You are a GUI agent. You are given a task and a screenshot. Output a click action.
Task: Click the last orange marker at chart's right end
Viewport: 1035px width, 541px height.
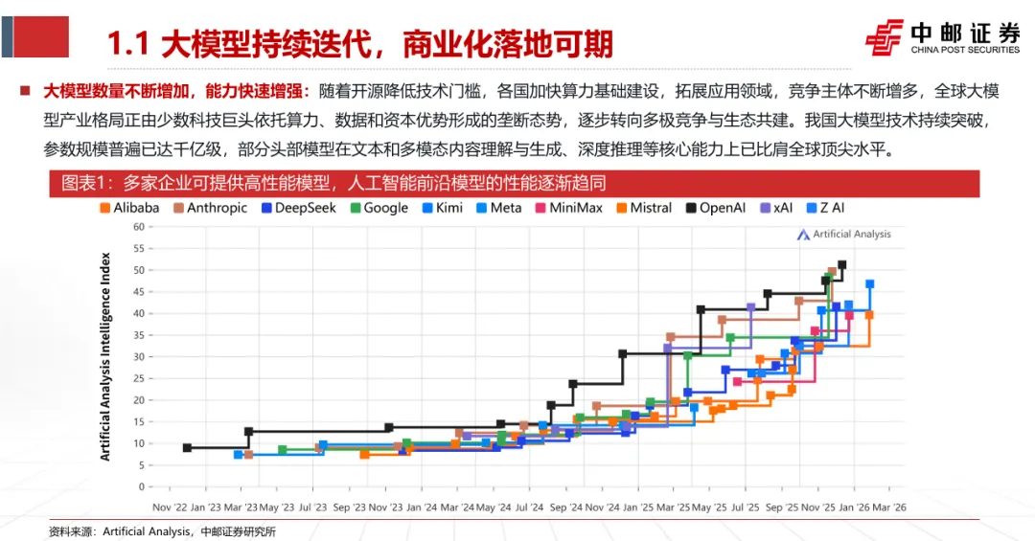coord(869,315)
